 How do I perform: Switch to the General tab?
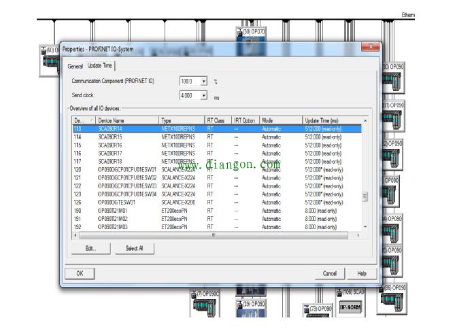pos(75,66)
